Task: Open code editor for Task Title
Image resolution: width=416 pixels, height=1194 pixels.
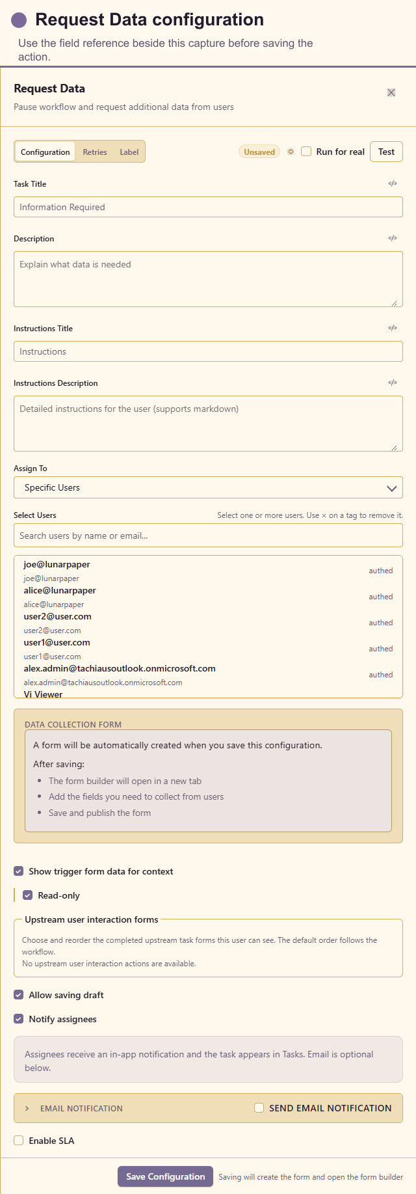Action: [393, 183]
